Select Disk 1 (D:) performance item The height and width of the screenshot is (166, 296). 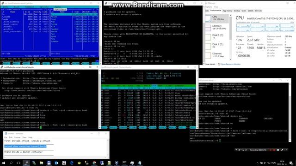click(x=217, y=46)
